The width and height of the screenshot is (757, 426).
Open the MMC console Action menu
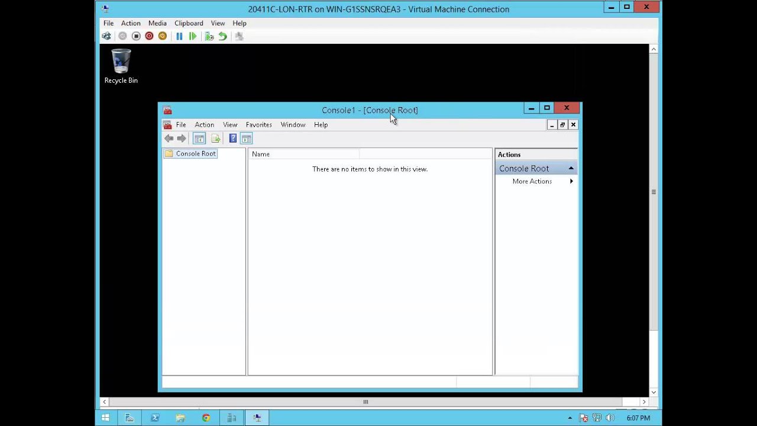[205, 125]
